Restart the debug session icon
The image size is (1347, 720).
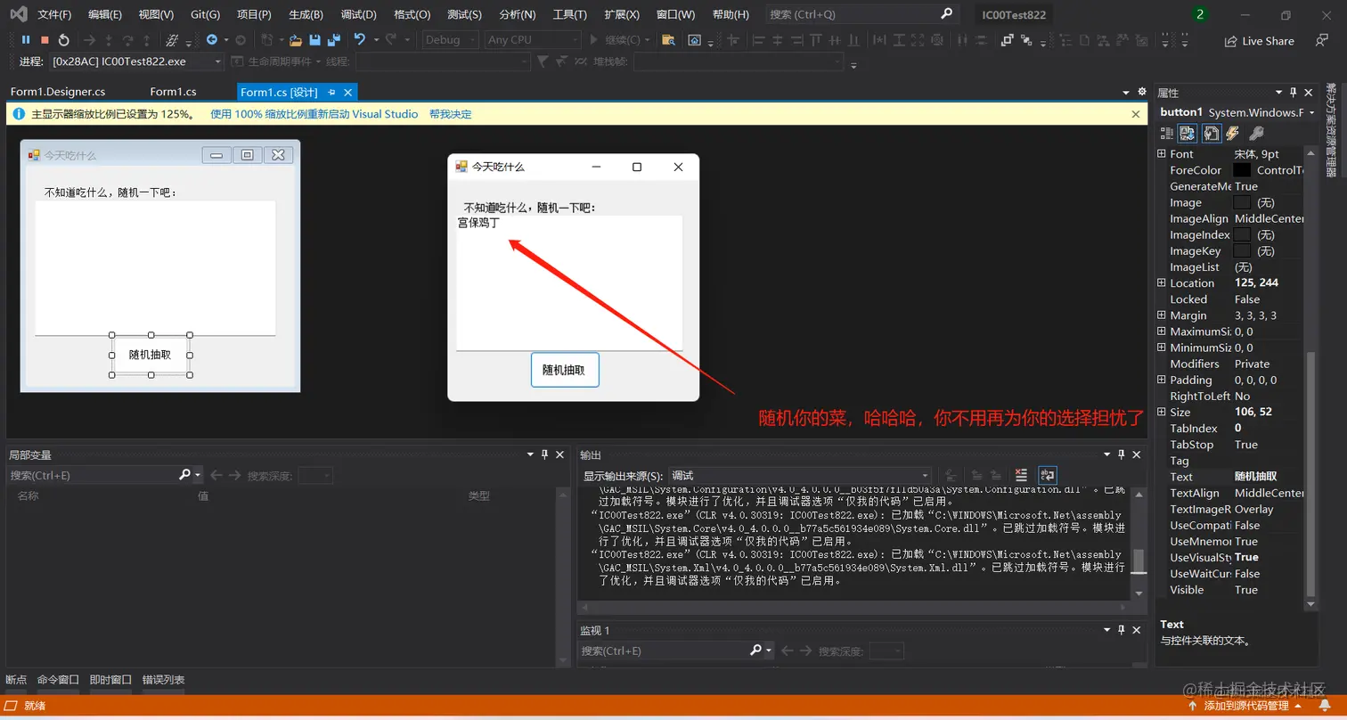[63, 40]
